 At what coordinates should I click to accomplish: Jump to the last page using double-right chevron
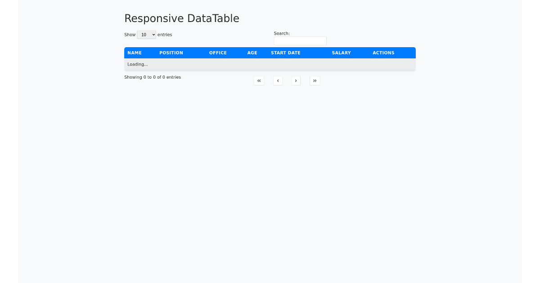[x=315, y=80]
